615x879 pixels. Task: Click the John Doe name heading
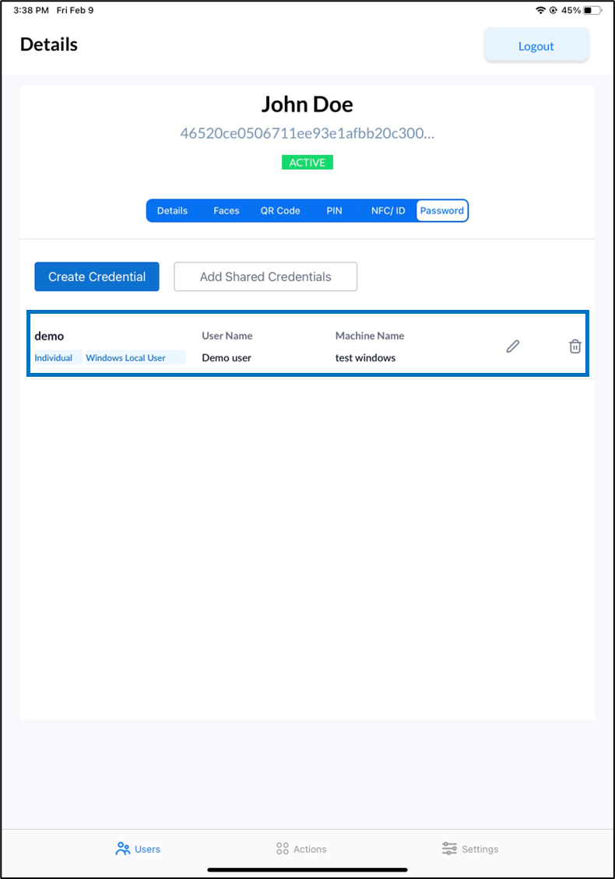307,104
